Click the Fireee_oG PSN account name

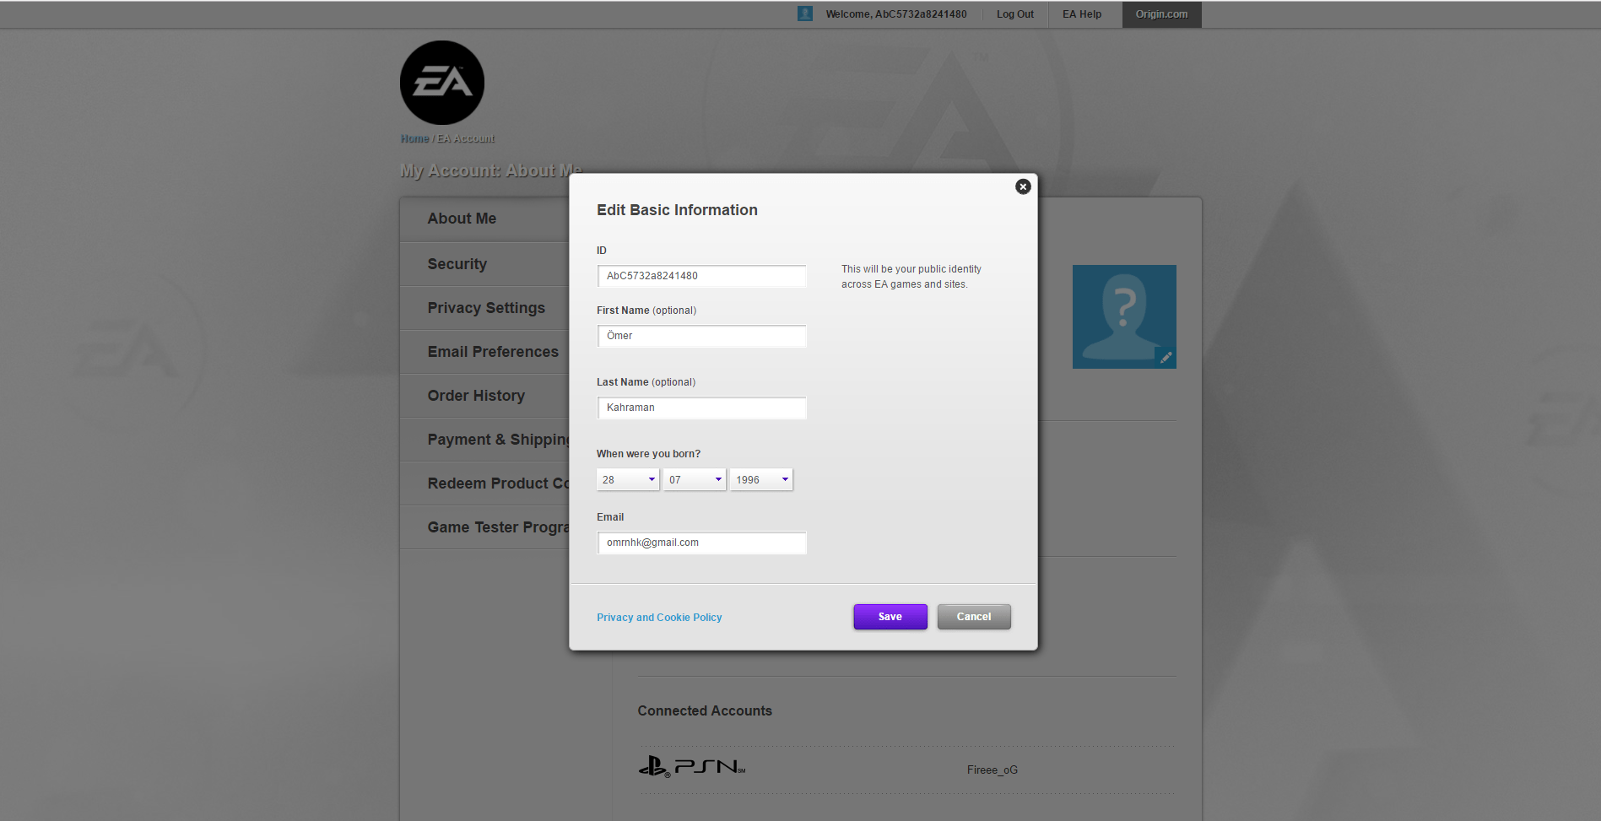tap(993, 770)
